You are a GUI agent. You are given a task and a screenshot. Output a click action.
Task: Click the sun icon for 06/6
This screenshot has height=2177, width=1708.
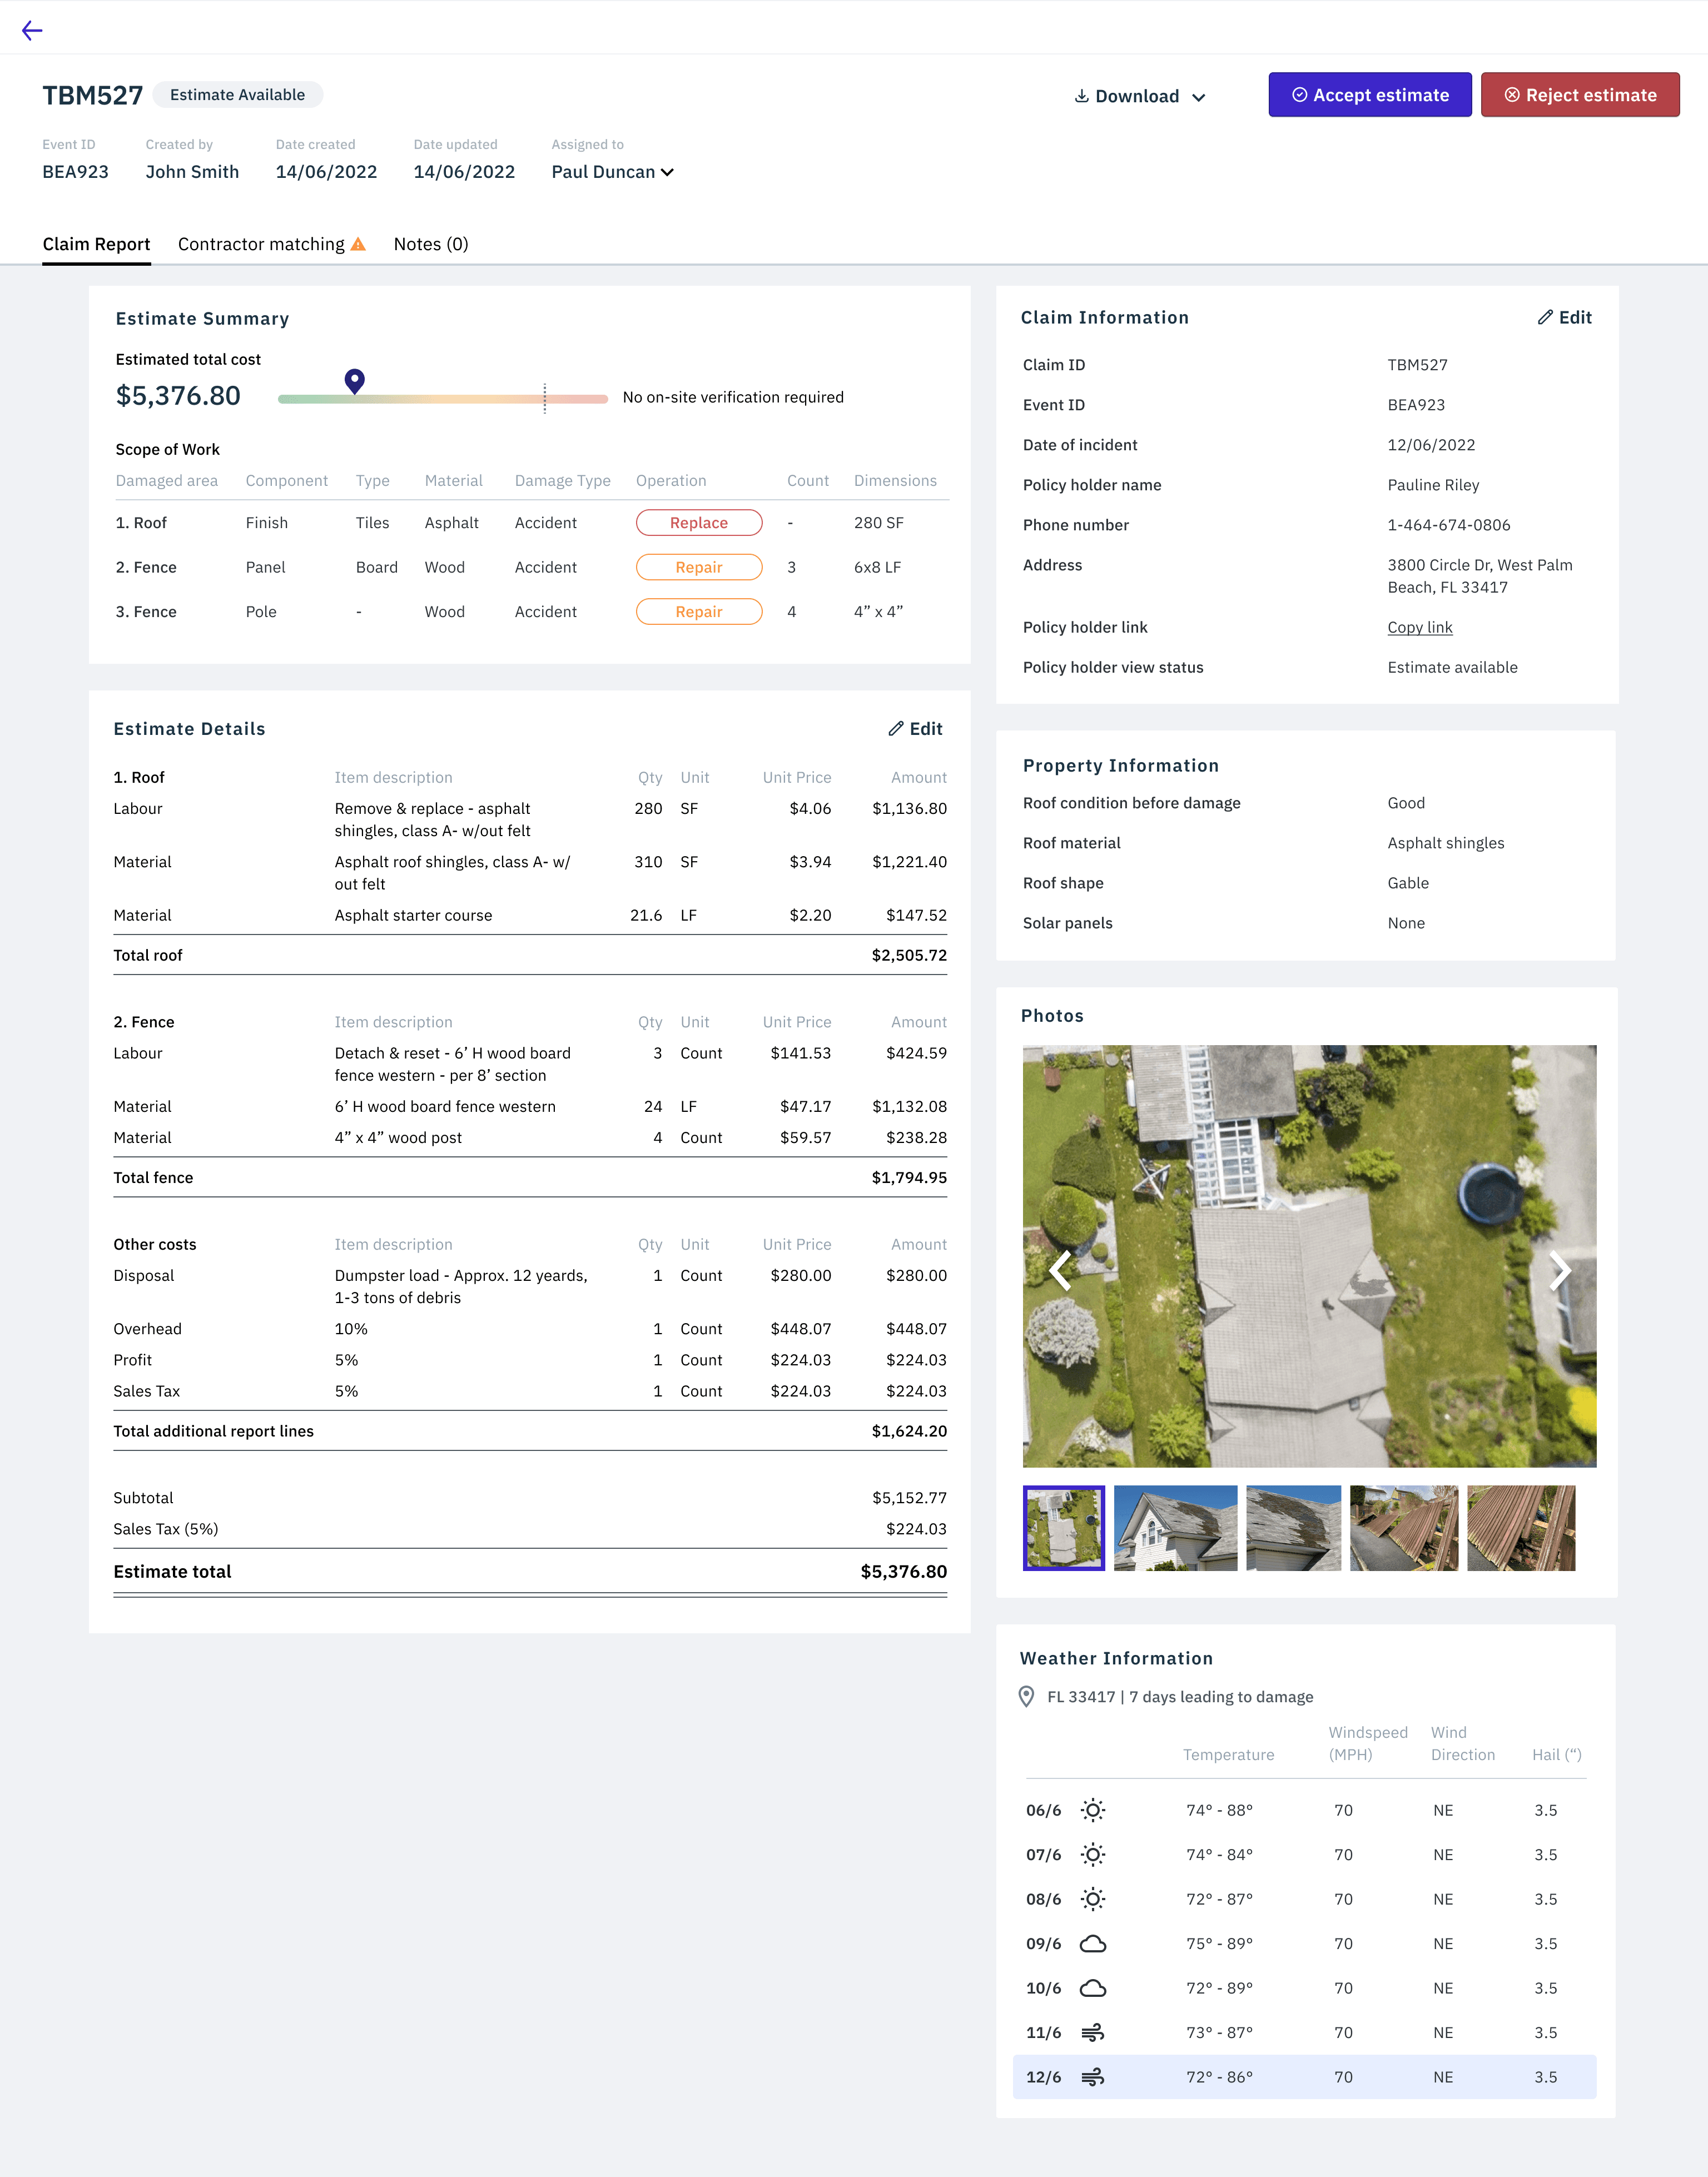(x=1092, y=1810)
